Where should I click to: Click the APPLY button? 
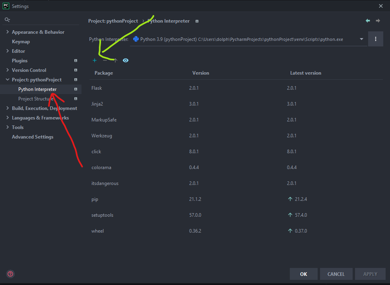coord(370,274)
